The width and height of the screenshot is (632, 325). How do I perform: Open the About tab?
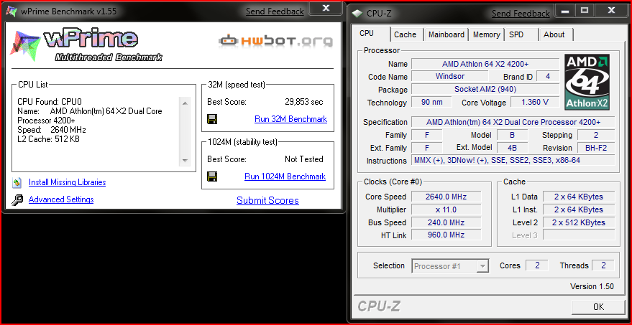[554, 34]
